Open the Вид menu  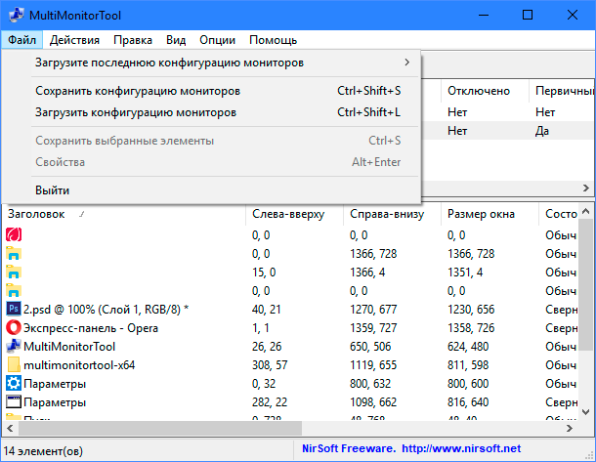pos(176,40)
